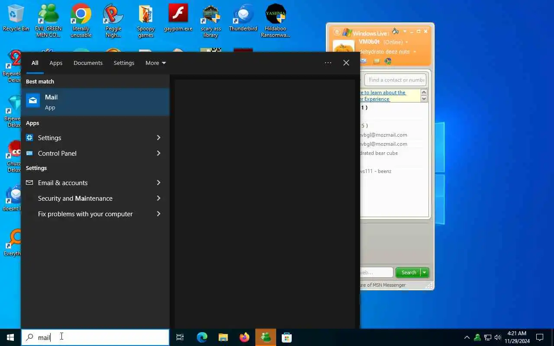Image resolution: width=554 pixels, height=346 pixels.
Task: Open the network icon in system tray
Action: [x=487, y=337]
